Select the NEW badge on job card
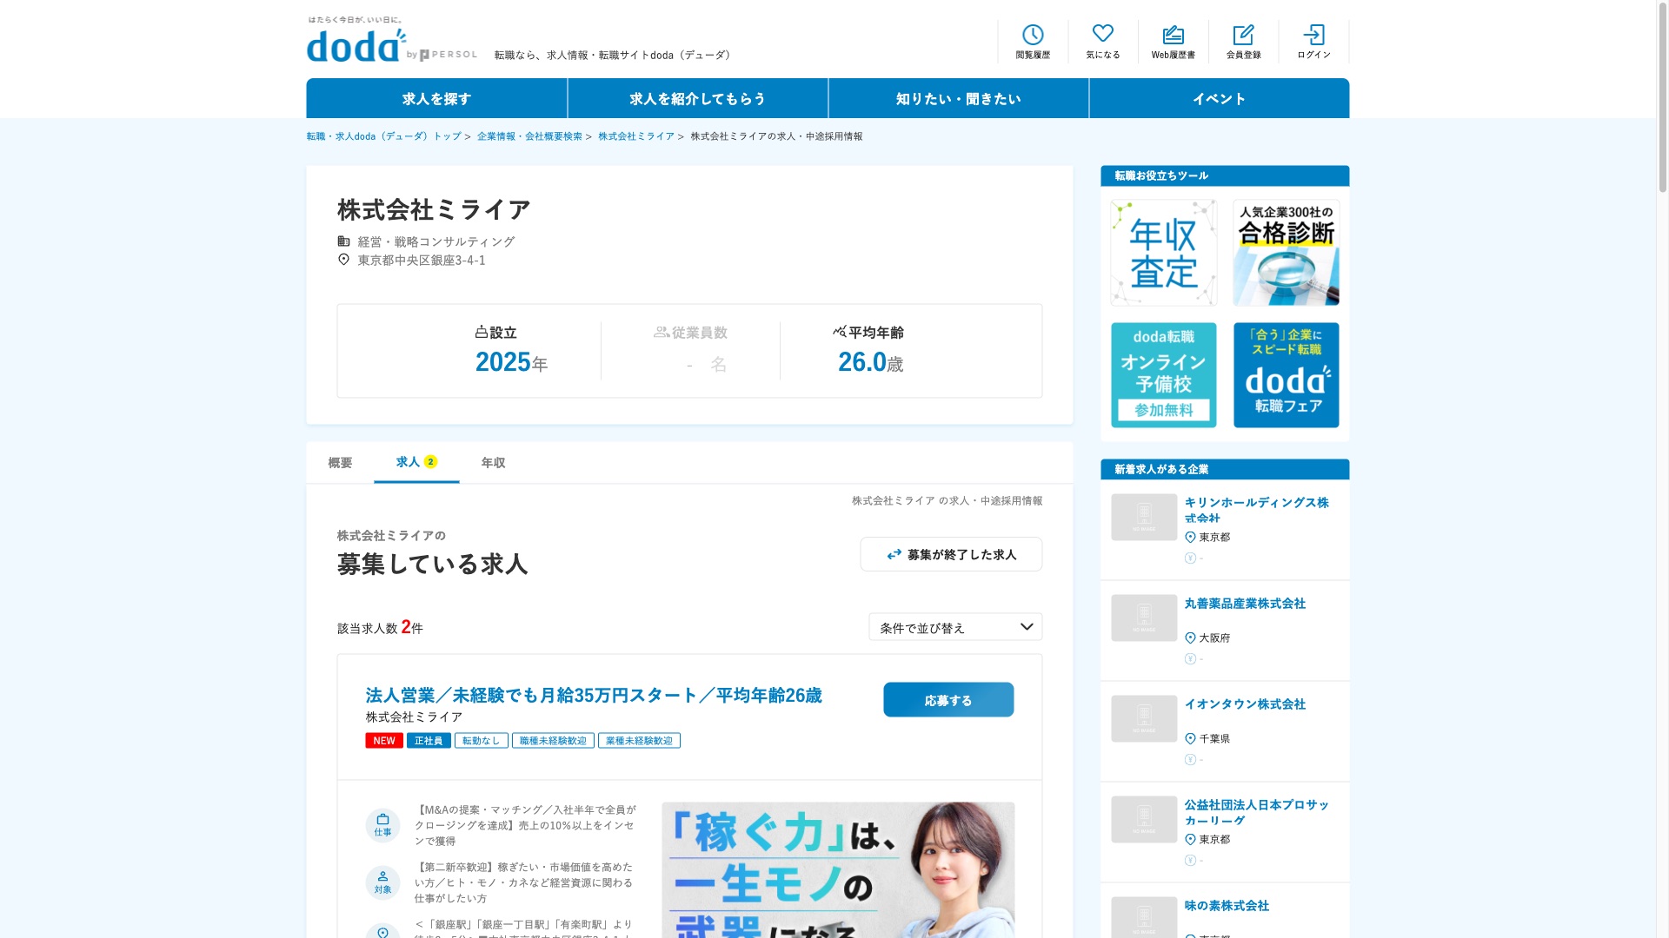Screen dimensions: 1669x938 (x=384, y=741)
